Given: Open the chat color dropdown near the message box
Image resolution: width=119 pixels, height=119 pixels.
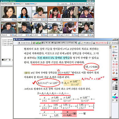Looking at the screenshot, I should click(3, 60).
